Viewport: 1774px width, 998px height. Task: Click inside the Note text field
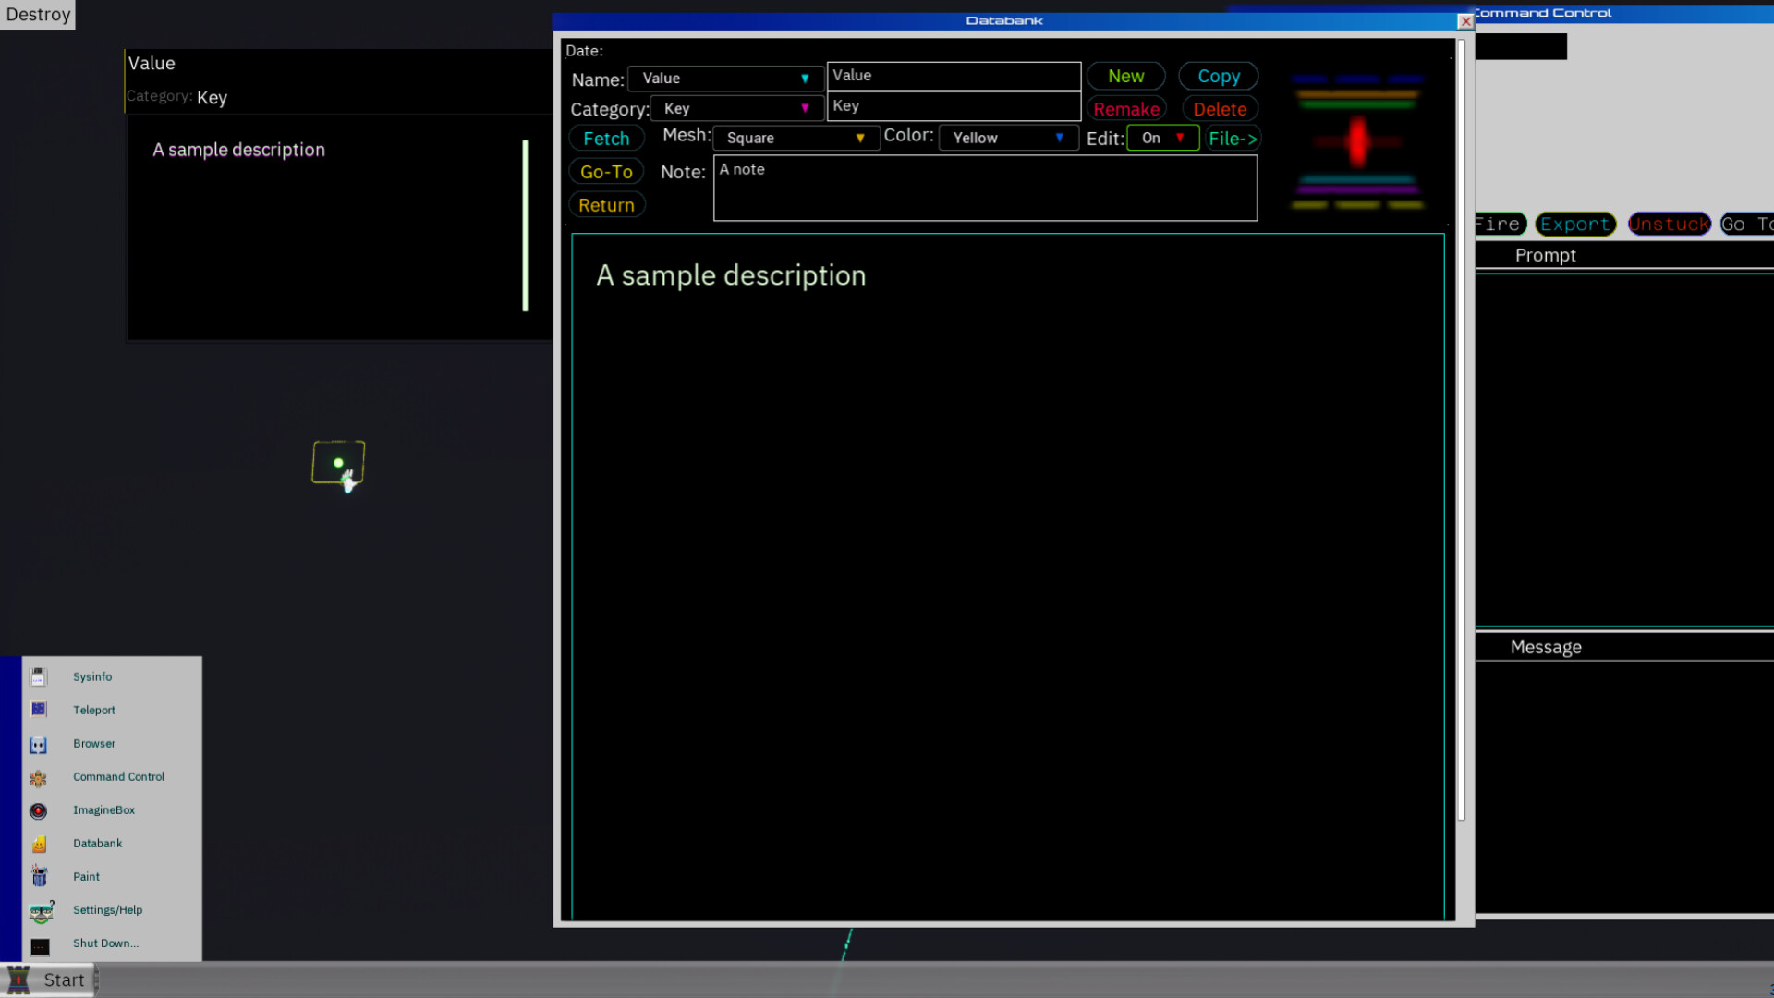click(984, 188)
